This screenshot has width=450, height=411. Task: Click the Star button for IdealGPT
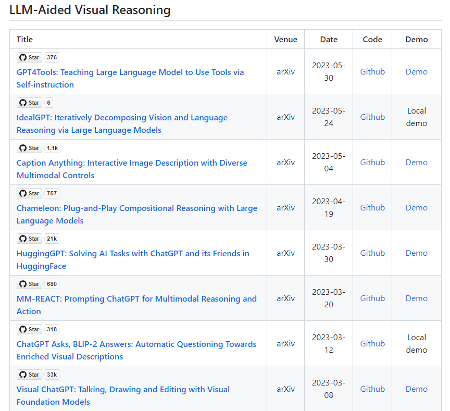pos(29,103)
